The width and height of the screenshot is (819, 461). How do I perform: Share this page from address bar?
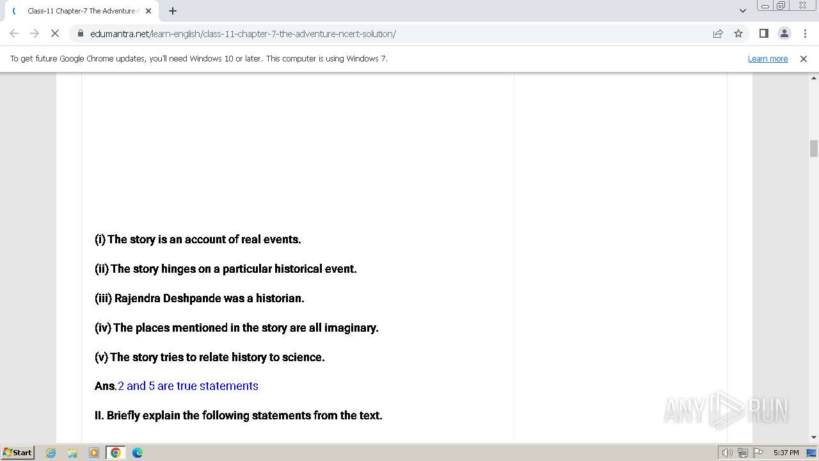(718, 33)
